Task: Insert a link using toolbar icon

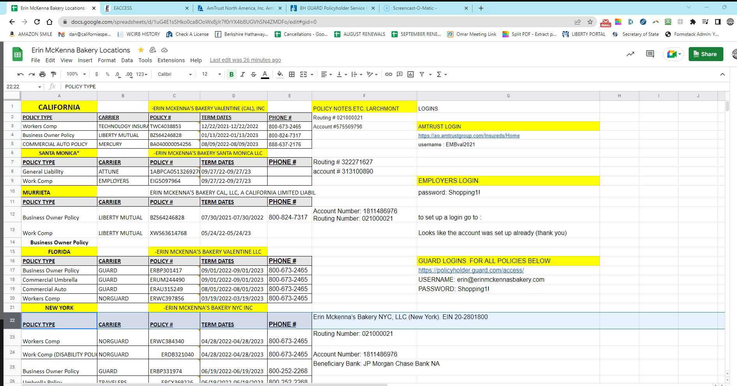Action: pyautogui.click(x=388, y=74)
